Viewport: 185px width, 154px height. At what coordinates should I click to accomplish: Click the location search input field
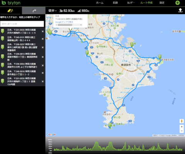22,24
